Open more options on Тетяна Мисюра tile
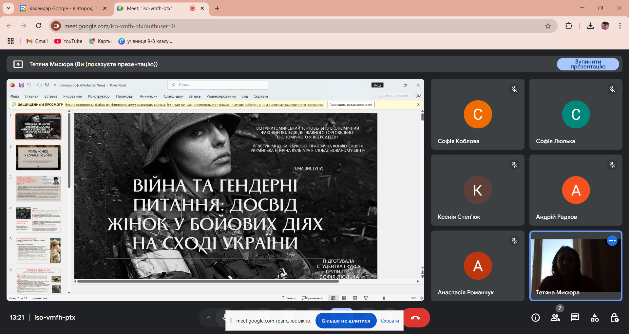 tap(612, 241)
